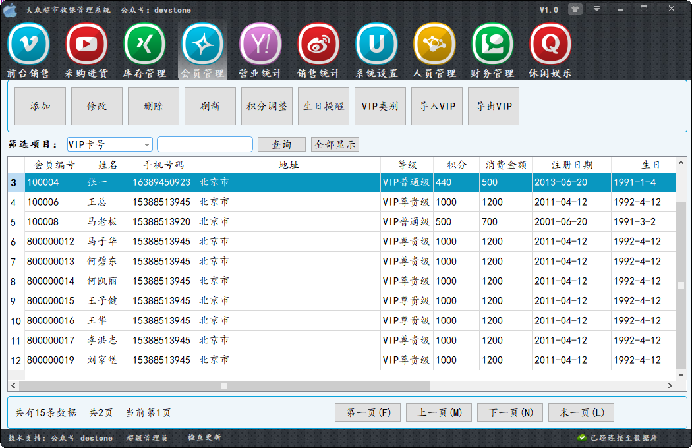This screenshot has width=692, height=448.
Task: Select member 800000017 李洪志
Action: (x=341, y=341)
